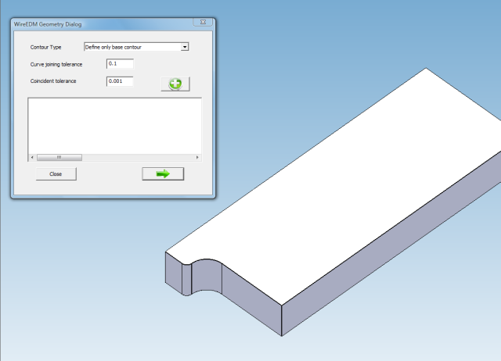Click the horizontal scrollbar thumb in the list
Screen dimensions: 501x361
(x=59, y=157)
